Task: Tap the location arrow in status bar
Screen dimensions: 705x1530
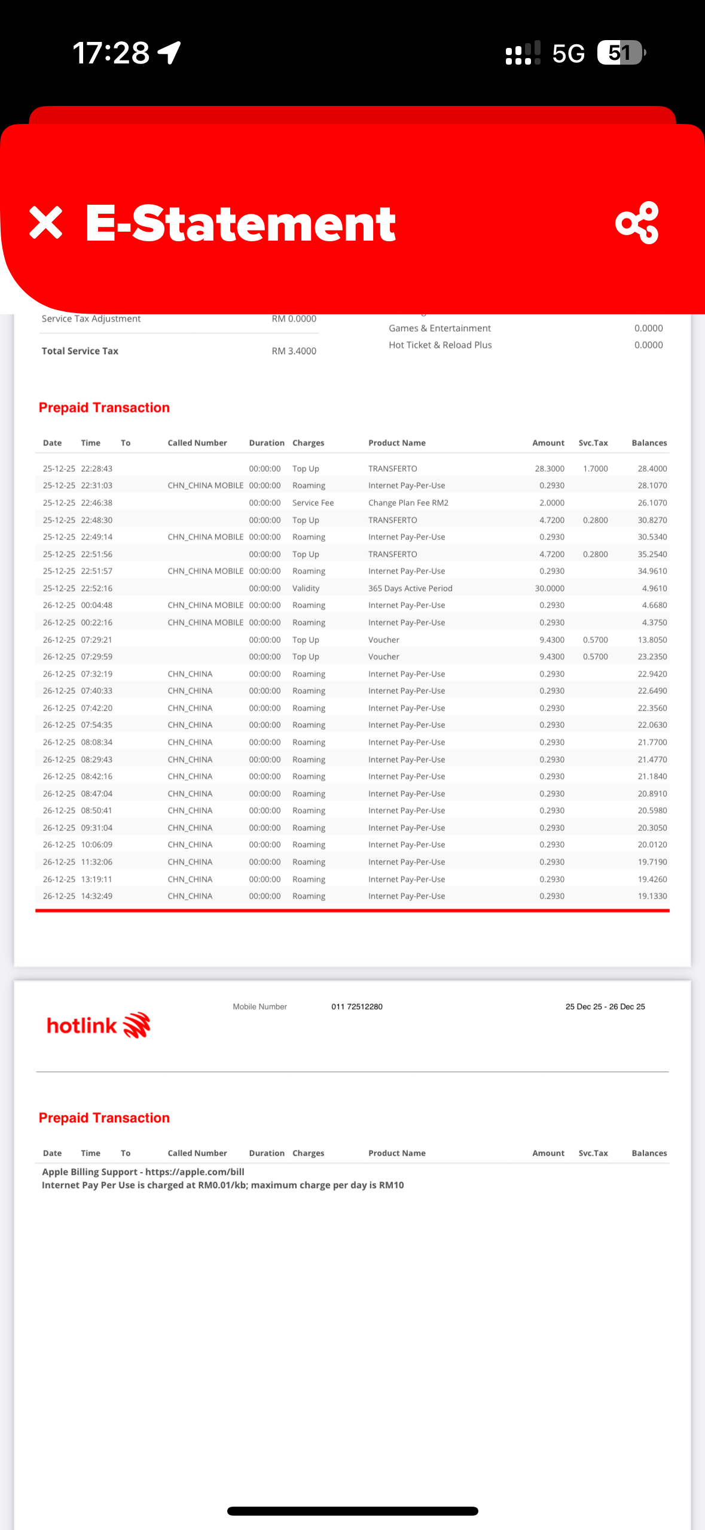Action: [x=170, y=53]
